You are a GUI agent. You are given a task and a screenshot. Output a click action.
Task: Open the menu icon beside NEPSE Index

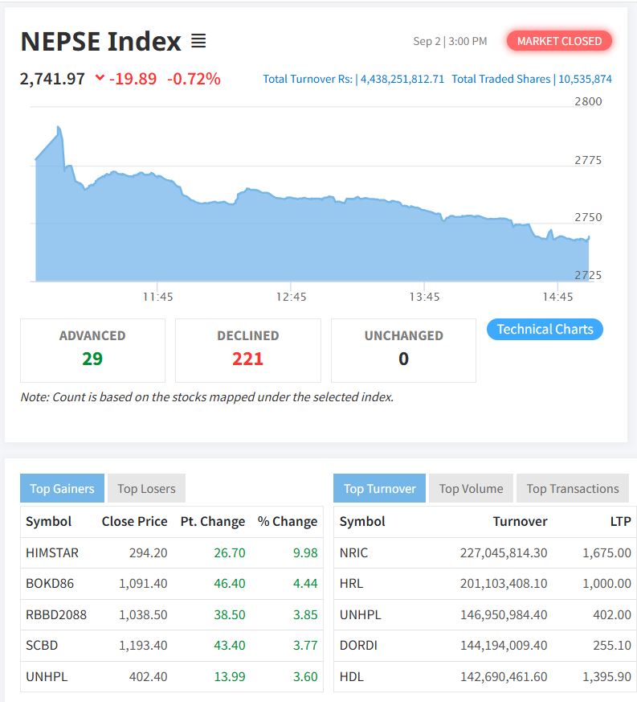pyautogui.click(x=198, y=41)
